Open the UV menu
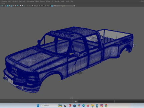Screen dimensions: 144x108 pyautogui.click(x=52, y=1)
